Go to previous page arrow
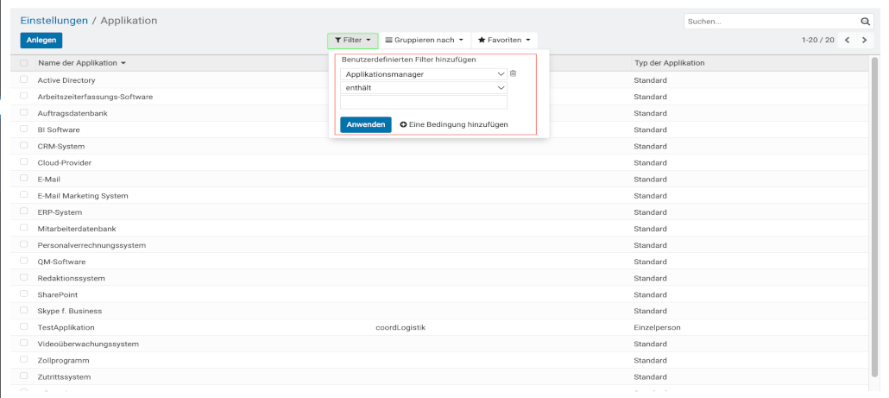The height and width of the screenshot is (398, 889). pos(848,41)
